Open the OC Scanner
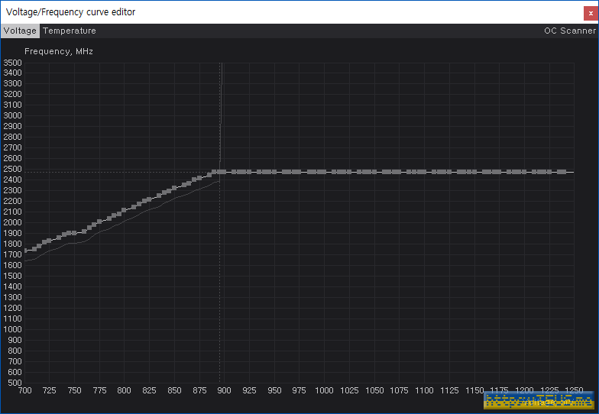This screenshot has width=599, height=414. coord(569,31)
